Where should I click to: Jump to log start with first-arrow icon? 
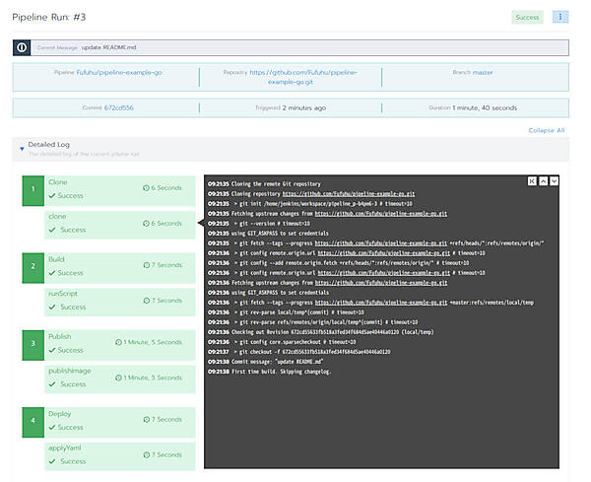tap(533, 181)
